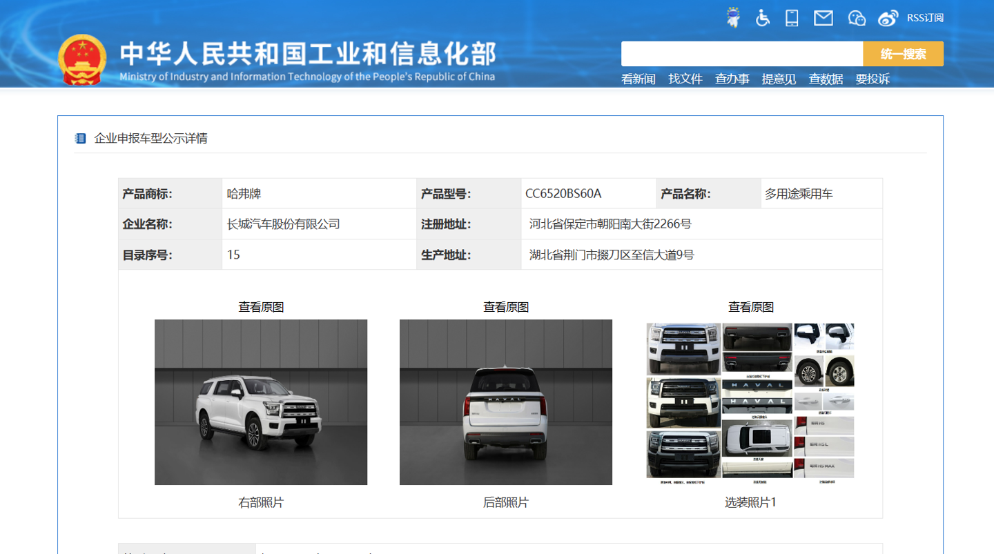Select the product model CC6520BS60A
This screenshot has width=994, height=554.
[x=563, y=194]
